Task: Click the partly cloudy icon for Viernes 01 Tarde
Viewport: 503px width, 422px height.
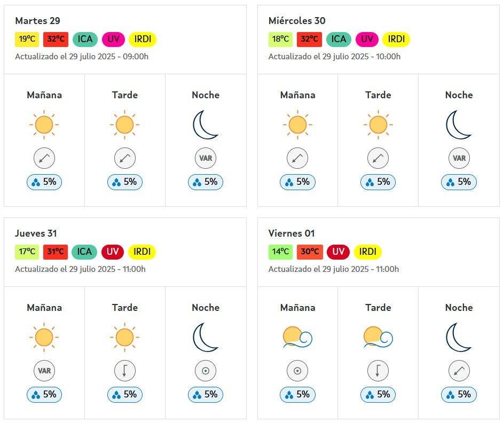Action: (378, 337)
